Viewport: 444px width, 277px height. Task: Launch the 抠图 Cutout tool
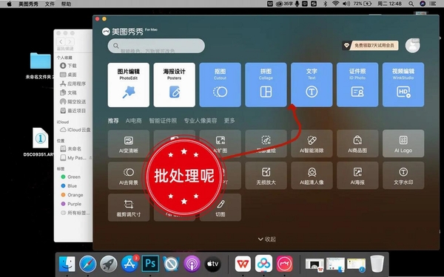220,85
